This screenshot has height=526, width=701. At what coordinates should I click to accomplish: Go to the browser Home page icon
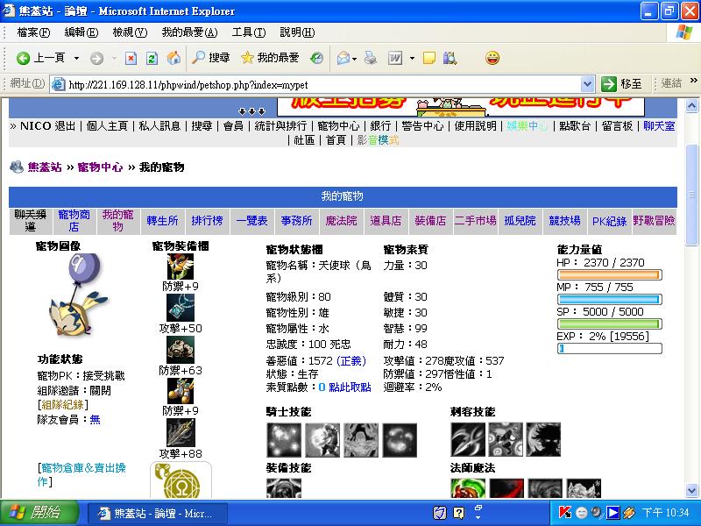pyautogui.click(x=173, y=58)
